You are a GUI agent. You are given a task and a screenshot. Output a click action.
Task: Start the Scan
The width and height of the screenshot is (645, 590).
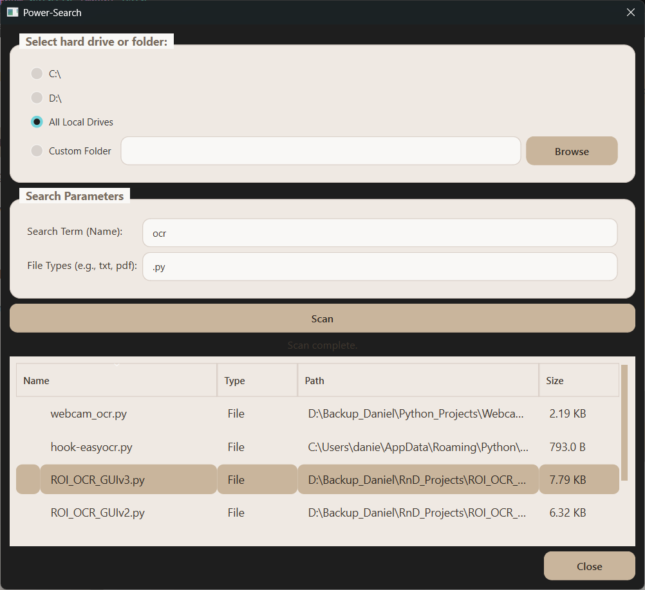[322, 318]
